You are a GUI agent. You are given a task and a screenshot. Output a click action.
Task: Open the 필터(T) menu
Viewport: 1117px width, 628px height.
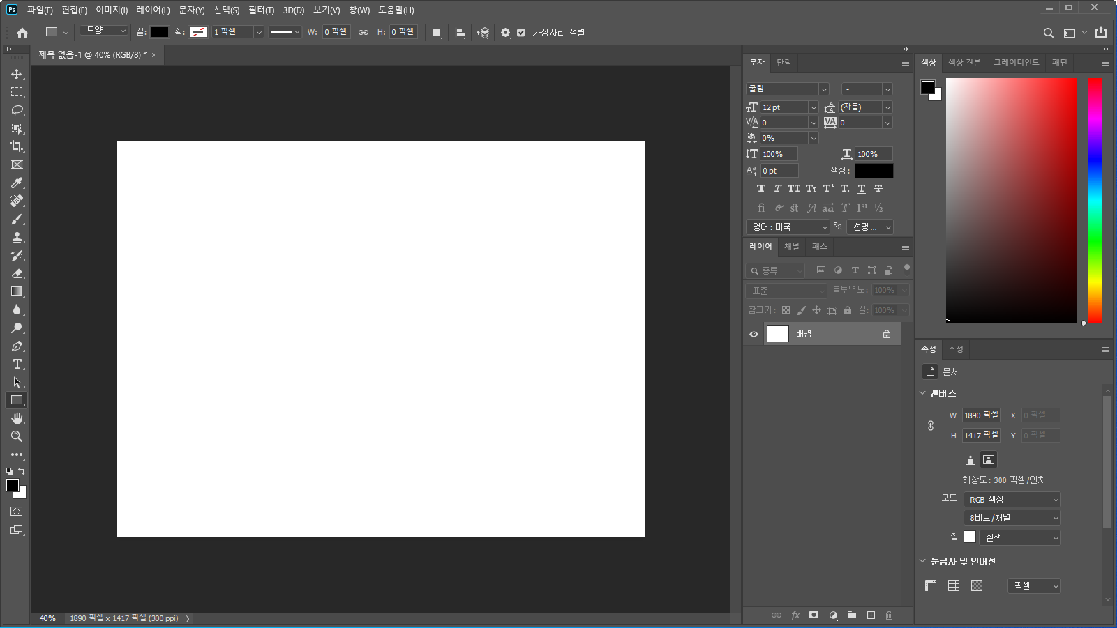point(262,10)
